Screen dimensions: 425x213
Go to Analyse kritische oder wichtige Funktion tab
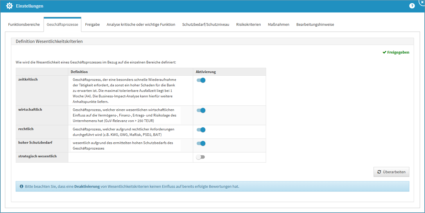[141, 25]
